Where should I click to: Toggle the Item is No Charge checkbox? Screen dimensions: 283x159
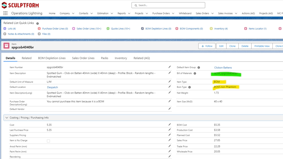click(x=48, y=141)
